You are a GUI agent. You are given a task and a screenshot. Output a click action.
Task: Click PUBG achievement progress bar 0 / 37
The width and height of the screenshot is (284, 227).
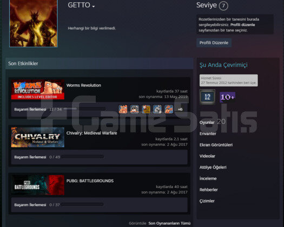coord(82,204)
